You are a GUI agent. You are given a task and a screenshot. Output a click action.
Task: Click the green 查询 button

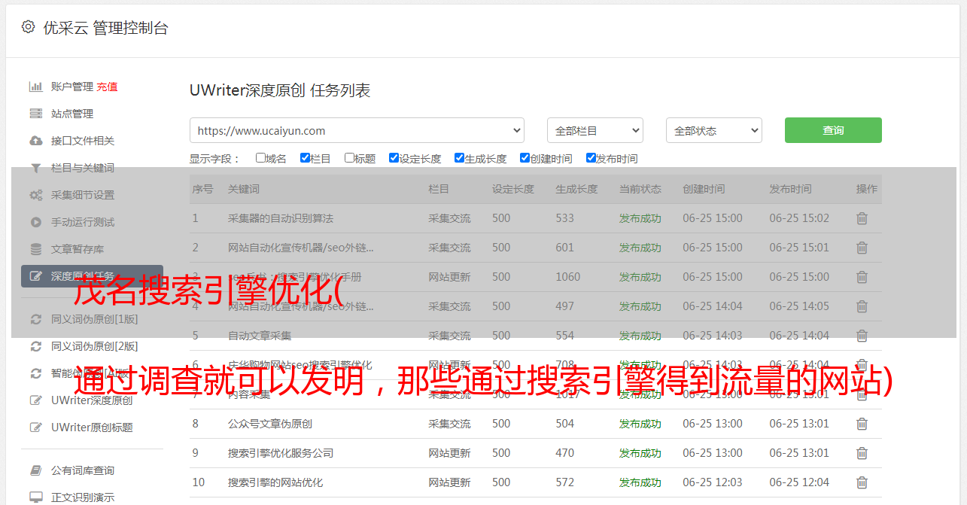pyautogui.click(x=833, y=130)
